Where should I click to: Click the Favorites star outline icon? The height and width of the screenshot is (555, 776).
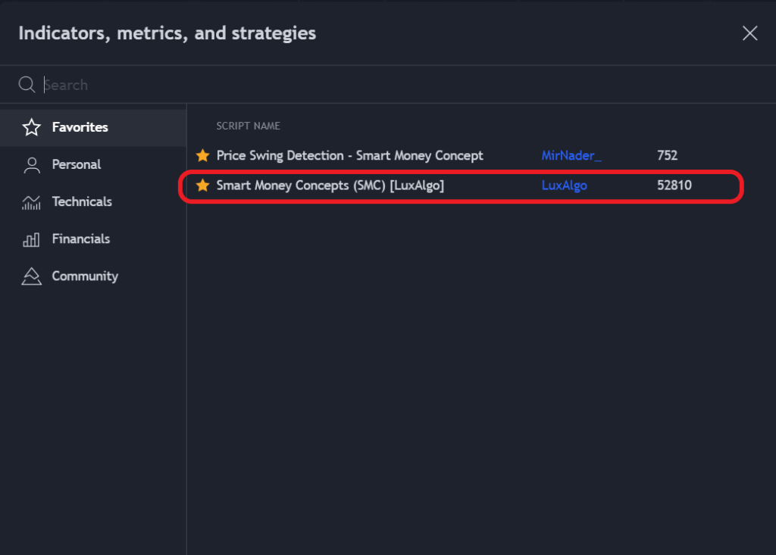32,127
